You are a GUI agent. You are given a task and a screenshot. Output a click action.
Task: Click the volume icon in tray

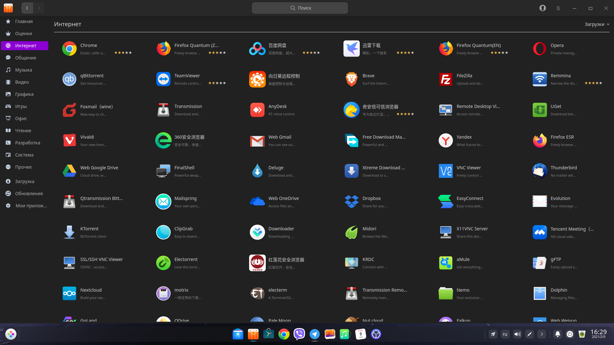[x=517, y=334]
